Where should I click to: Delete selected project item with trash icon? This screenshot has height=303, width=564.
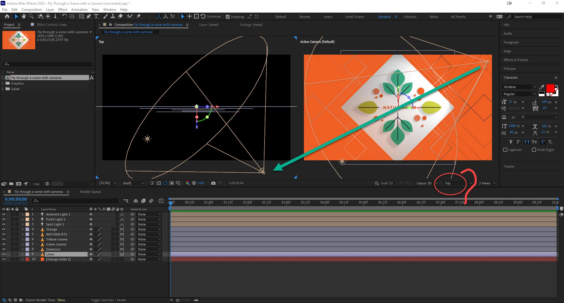[47, 184]
